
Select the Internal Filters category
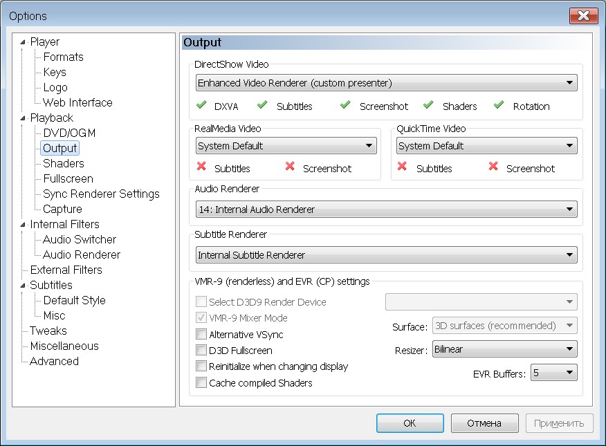pyautogui.click(x=64, y=224)
